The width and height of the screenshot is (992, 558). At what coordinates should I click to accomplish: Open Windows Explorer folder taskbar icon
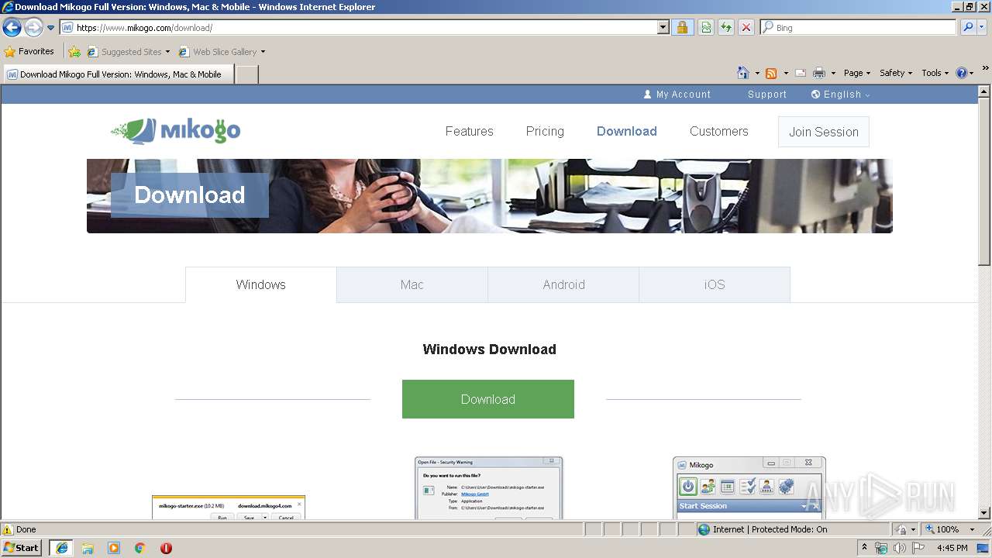click(88, 548)
